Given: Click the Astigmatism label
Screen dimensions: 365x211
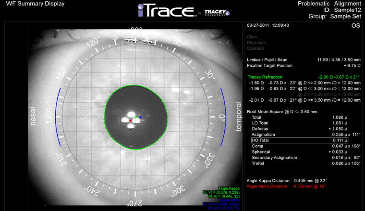Looking at the screenshot, I should 263,135.
